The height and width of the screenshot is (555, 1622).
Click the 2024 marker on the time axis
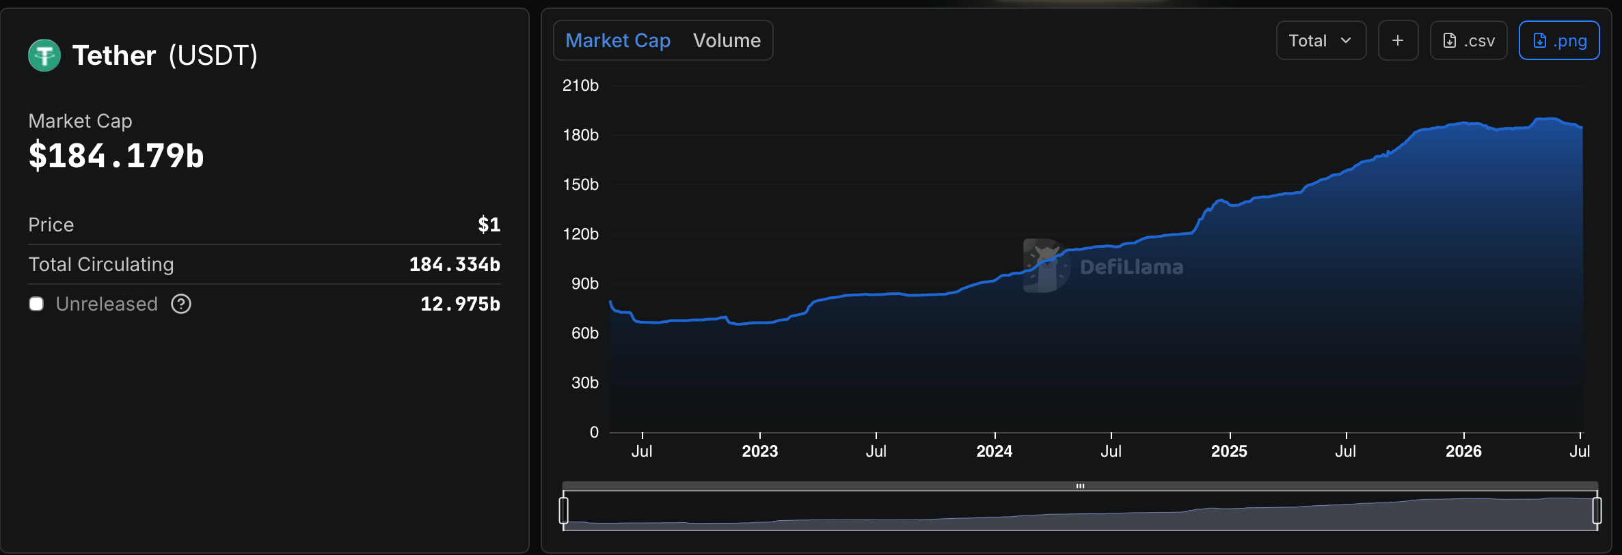pos(995,451)
